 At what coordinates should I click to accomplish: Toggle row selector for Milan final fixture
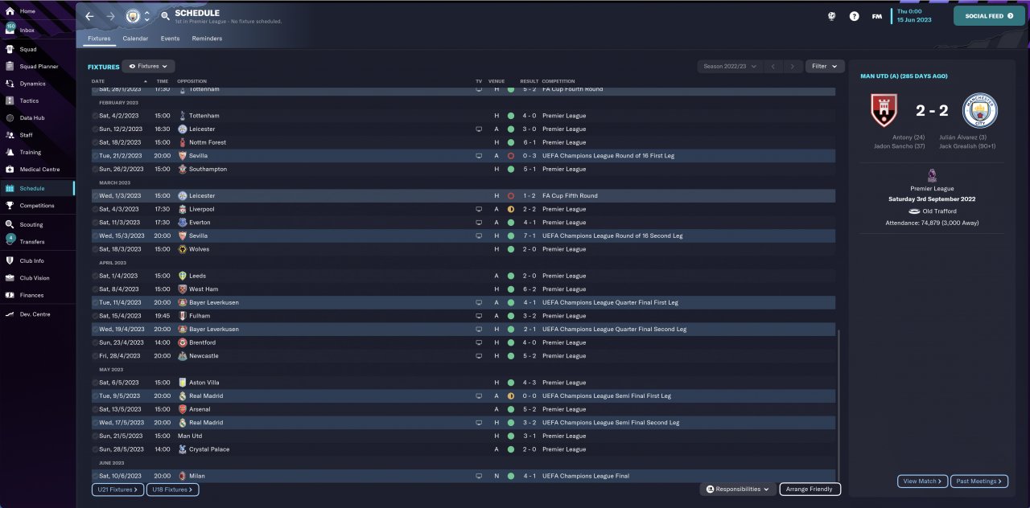click(95, 476)
